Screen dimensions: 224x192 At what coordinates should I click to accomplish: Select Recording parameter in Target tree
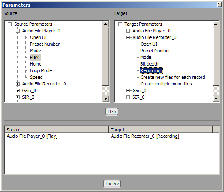[x=151, y=70]
